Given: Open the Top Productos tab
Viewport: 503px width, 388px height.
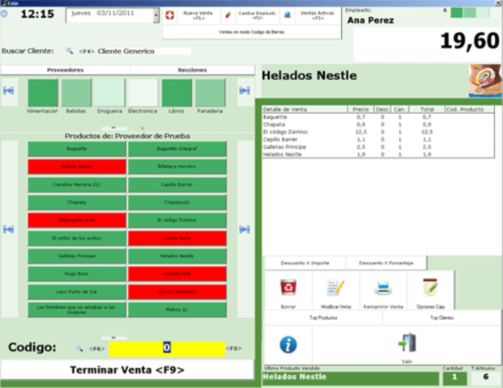Looking at the screenshot, I should click(323, 318).
